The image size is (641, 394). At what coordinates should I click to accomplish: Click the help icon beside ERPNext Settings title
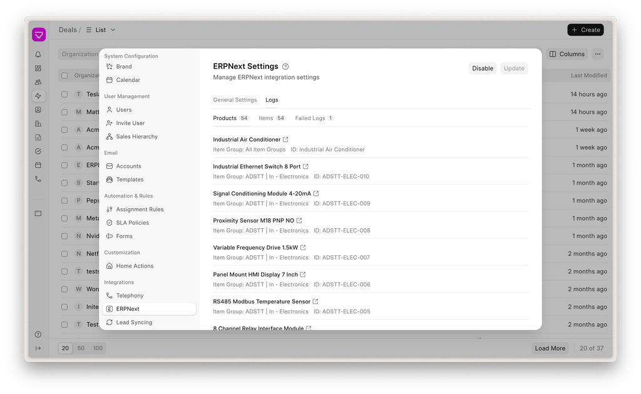click(285, 66)
